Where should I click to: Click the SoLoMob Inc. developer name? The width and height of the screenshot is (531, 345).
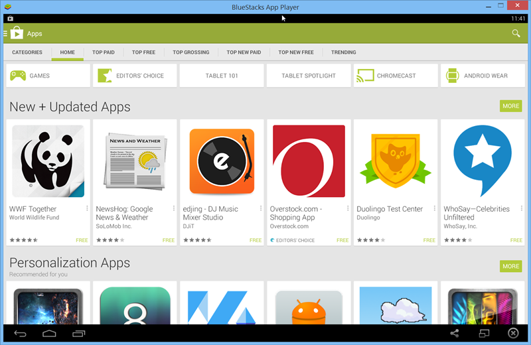(x=114, y=226)
